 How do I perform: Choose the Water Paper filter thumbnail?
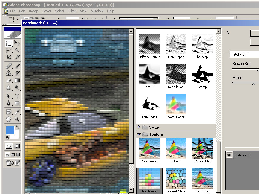click(x=176, y=104)
